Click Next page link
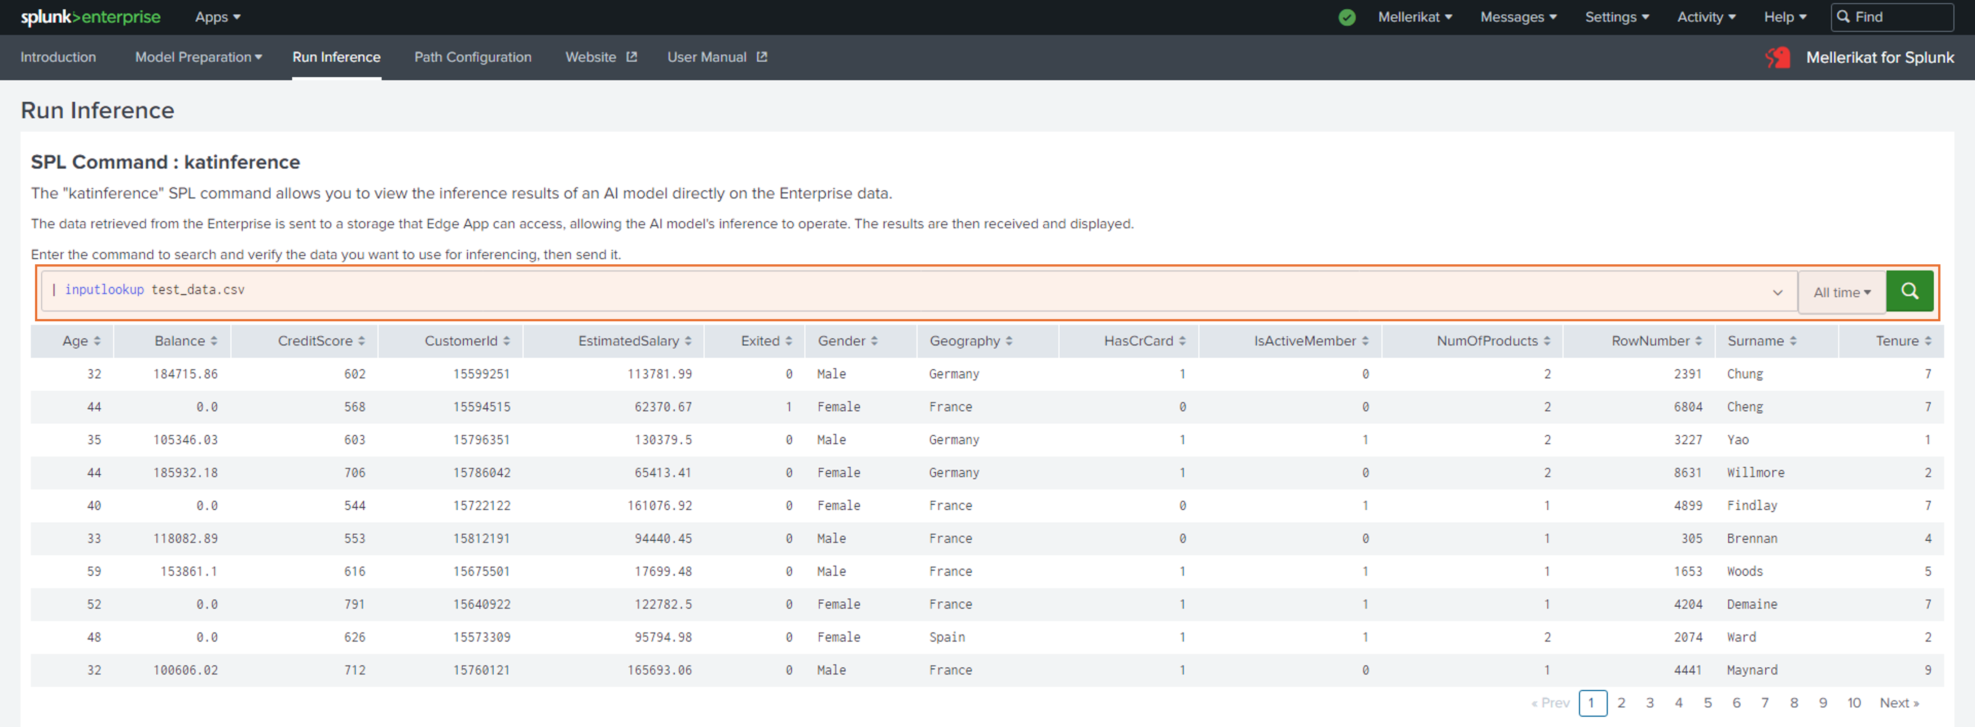Image resolution: width=1975 pixels, height=727 pixels. point(1899,702)
